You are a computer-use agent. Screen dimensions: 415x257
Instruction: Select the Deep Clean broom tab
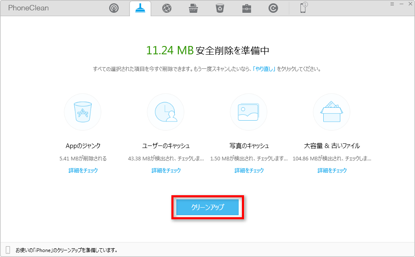[x=140, y=8]
